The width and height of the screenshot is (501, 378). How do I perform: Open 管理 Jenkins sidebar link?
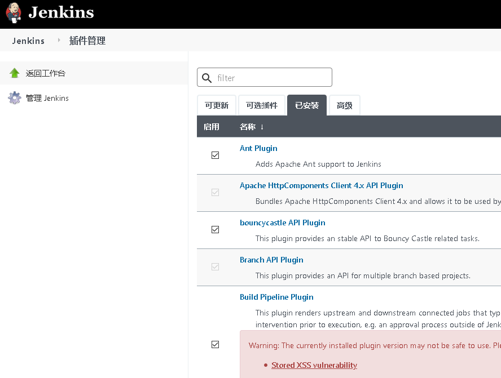47,98
